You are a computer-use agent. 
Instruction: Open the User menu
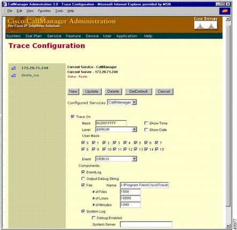[x=107, y=36]
